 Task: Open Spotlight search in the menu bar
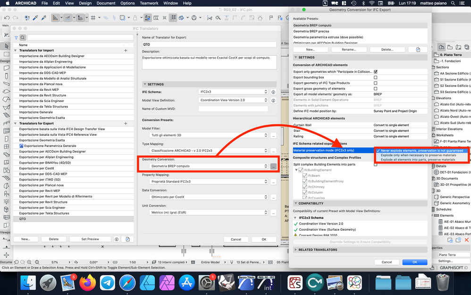pos(453,3)
